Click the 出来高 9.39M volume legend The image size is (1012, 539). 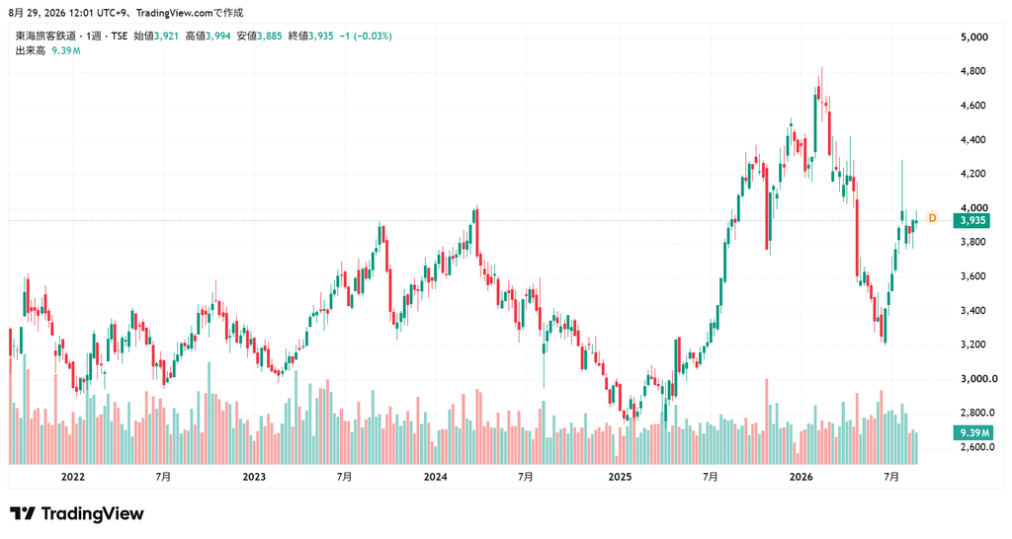(x=47, y=50)
